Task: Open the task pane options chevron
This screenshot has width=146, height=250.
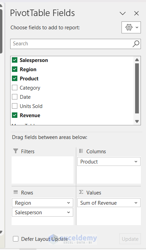Action: coord(123,13)
